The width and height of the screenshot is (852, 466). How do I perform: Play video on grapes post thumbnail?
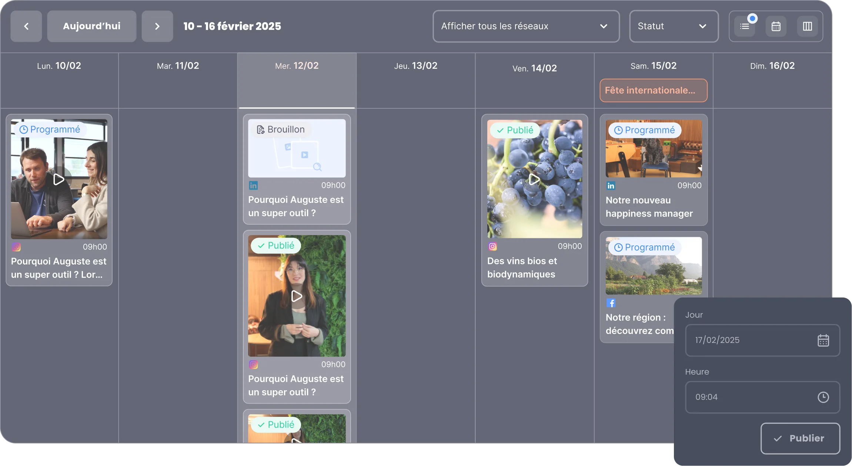coord(534,179)
